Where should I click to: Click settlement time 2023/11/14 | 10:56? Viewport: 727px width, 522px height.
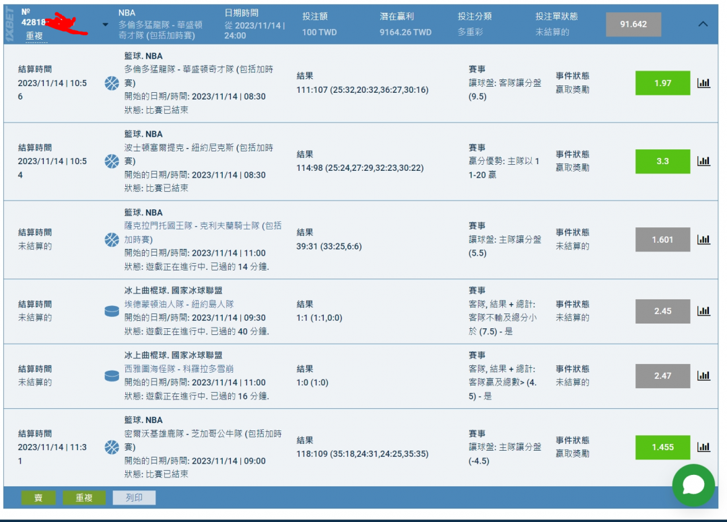click(53, 90)
